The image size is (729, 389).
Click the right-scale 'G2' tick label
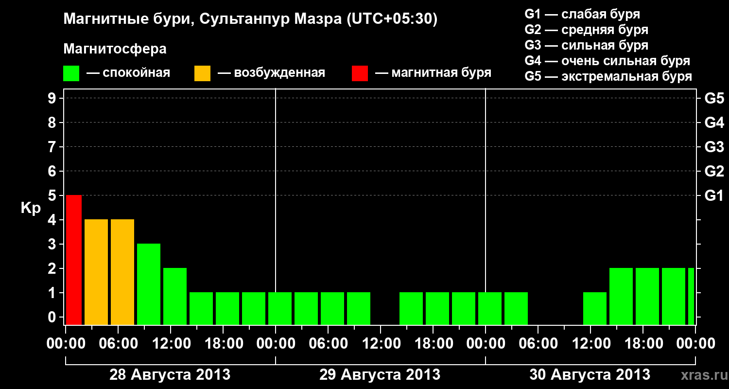pyautogui.click(x=714, y=172)
